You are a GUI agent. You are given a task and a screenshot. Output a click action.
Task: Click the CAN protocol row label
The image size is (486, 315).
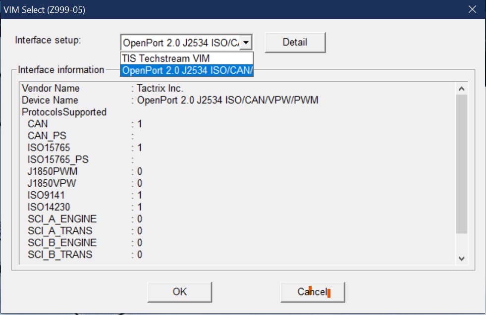38,124
